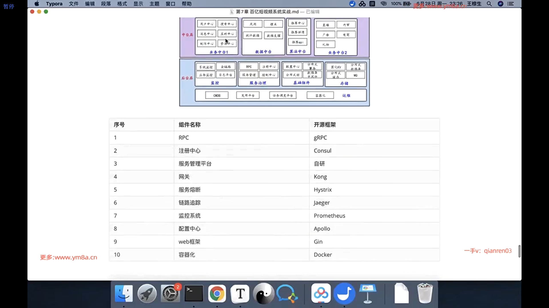Launch Launchpad rocket icon in dock
This screenshot has height=308, width=549.
coord(147,293)
